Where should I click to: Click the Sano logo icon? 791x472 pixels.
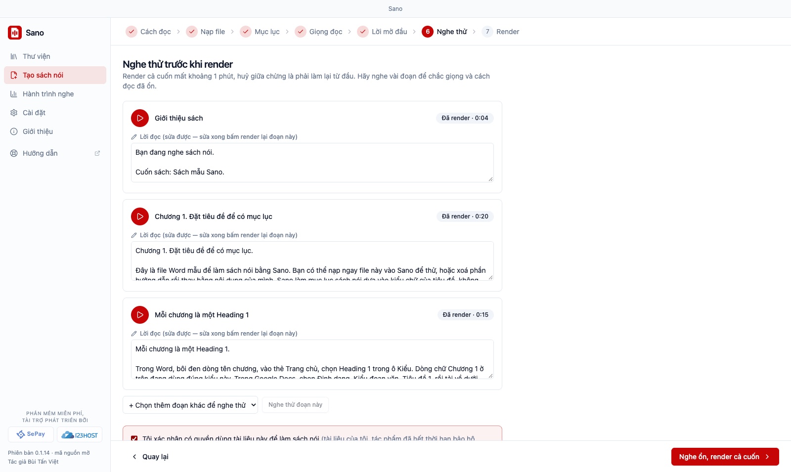15,33
